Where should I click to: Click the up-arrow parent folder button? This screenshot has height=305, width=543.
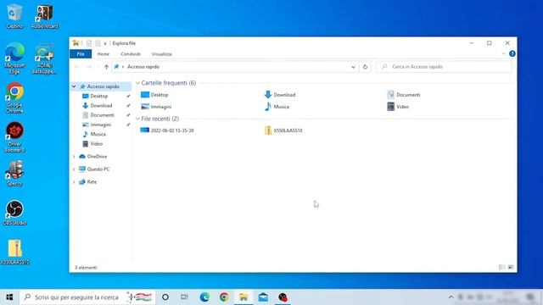pos(106,67)
